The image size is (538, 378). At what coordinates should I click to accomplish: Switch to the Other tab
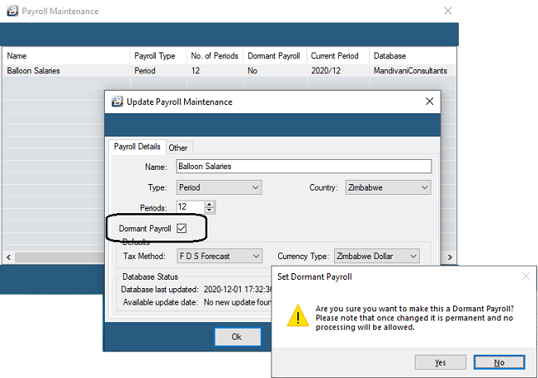point(178,148)
